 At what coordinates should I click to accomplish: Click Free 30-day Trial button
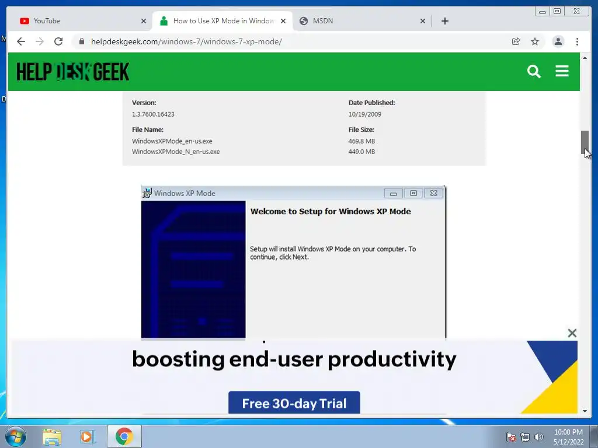pyautogui.click(x=294, y=402)
